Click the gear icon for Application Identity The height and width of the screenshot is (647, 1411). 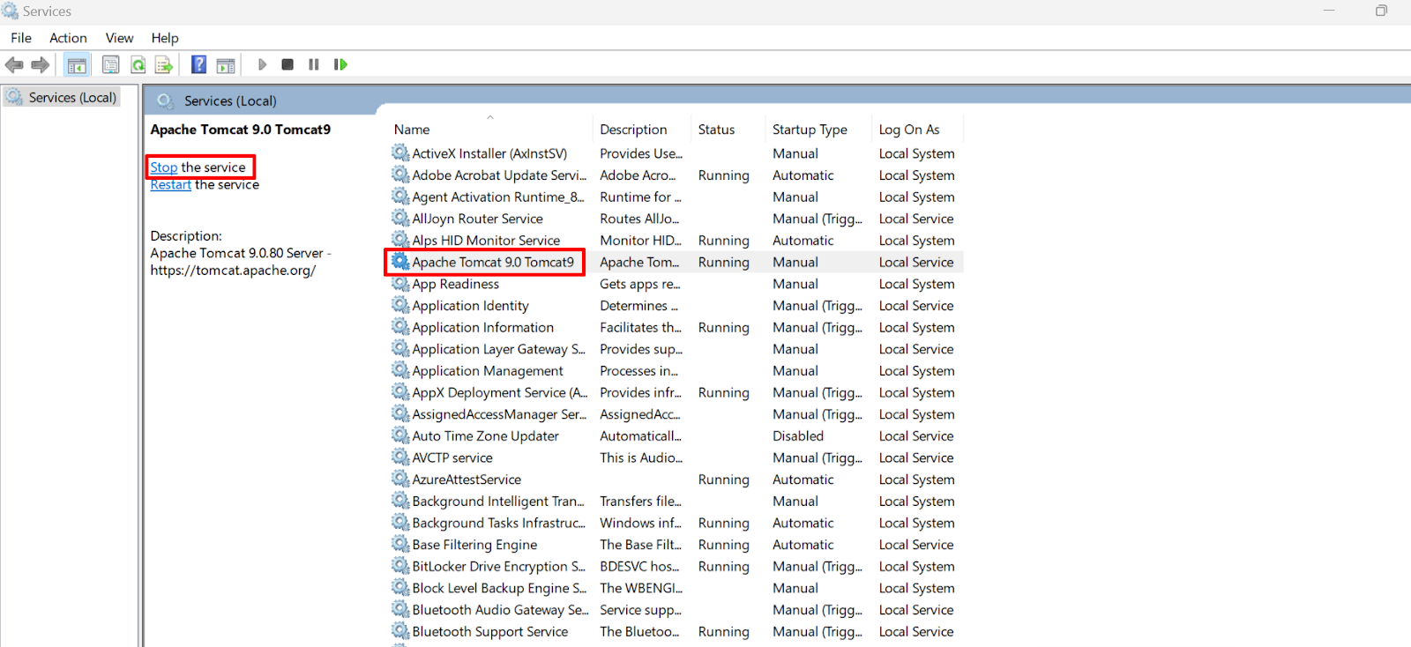pos(400,305)
